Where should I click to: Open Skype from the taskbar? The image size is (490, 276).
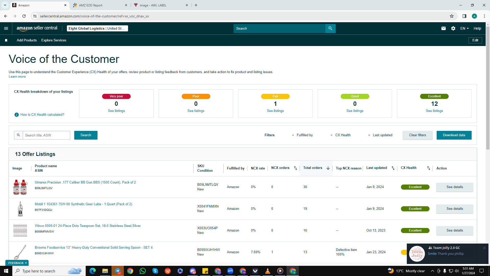[155, 271]
